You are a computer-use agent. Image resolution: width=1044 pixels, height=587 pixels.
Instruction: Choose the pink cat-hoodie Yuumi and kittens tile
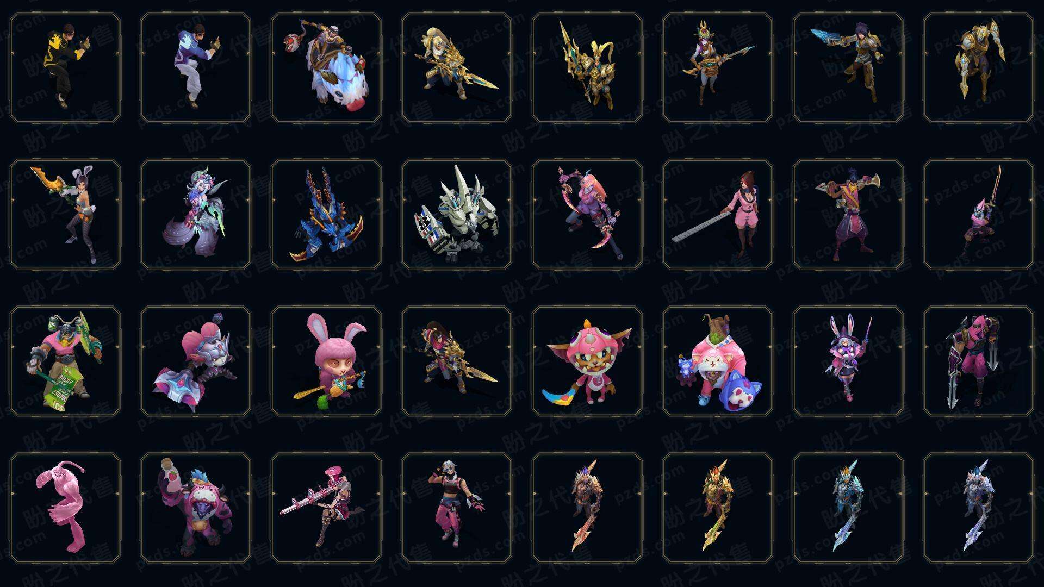(x=718, y=361)
